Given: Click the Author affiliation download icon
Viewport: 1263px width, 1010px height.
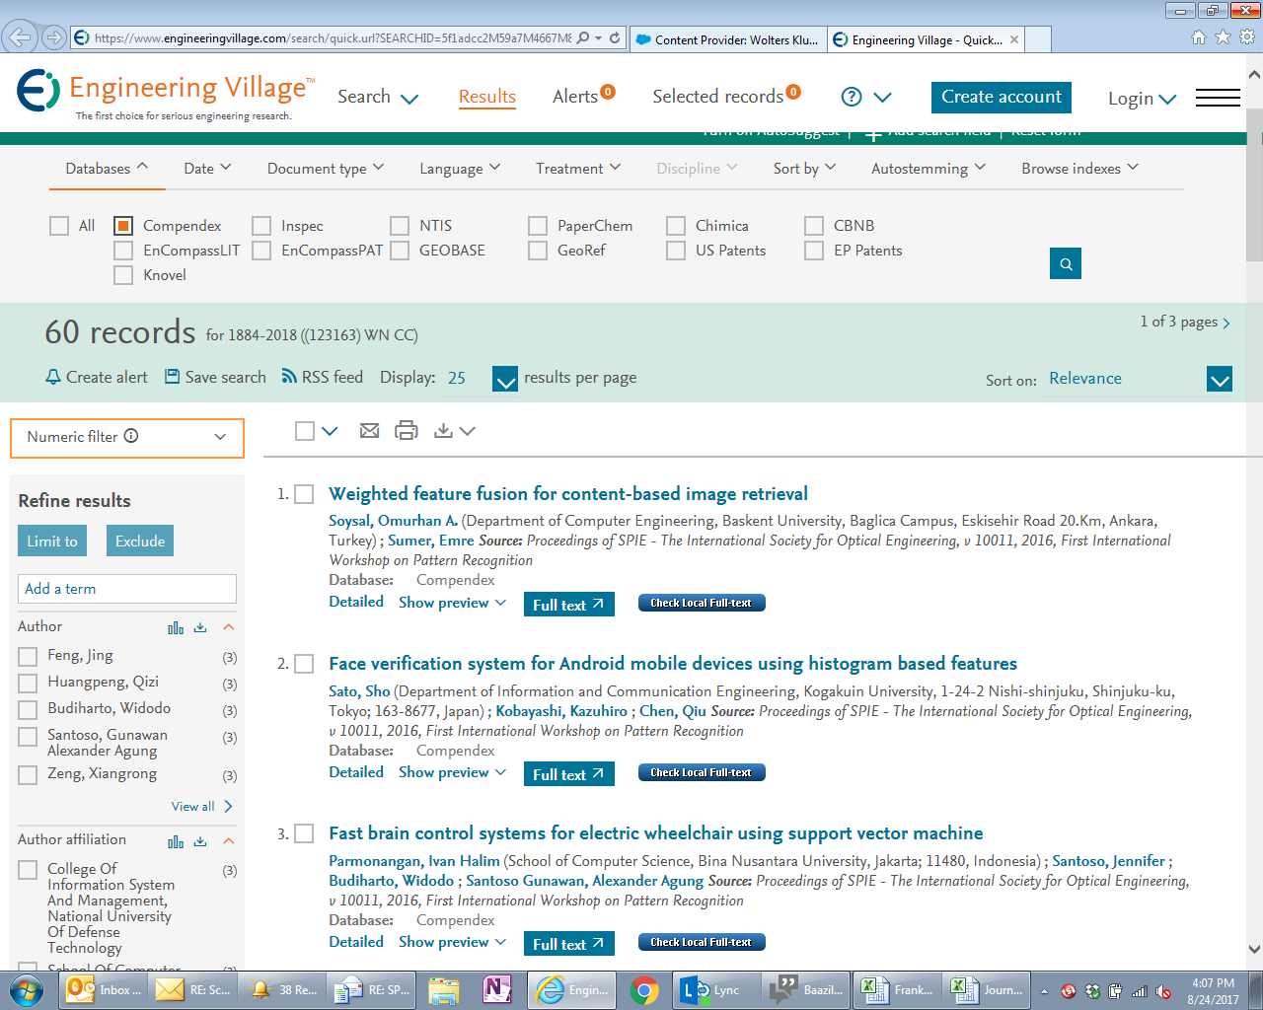Looking at the screenshot, I should pyautogui.click(x=200, y=841).
